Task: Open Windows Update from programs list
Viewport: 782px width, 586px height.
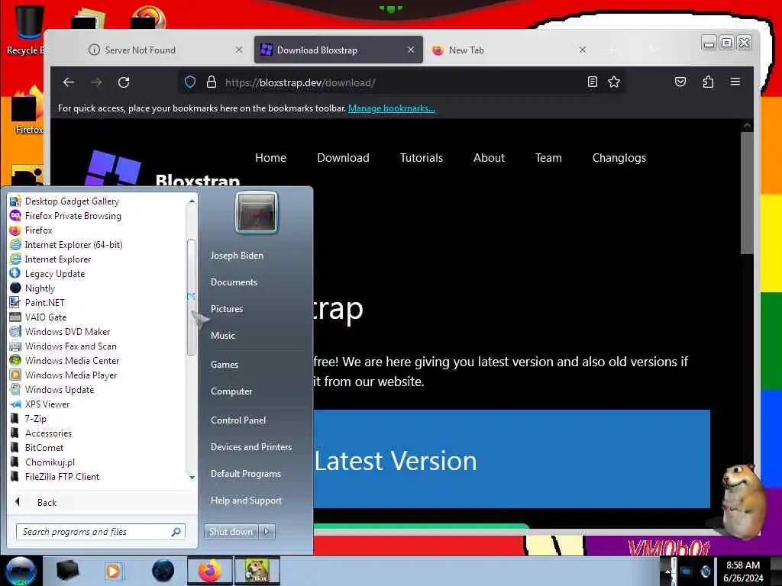Action: click(97, 390)
